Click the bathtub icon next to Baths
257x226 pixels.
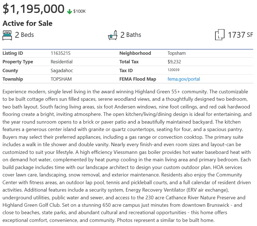(x=113, y=35)
